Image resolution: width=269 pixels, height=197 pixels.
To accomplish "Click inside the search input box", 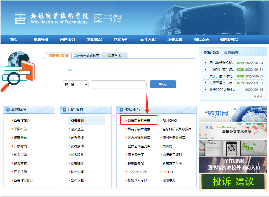I will point(118,84).
